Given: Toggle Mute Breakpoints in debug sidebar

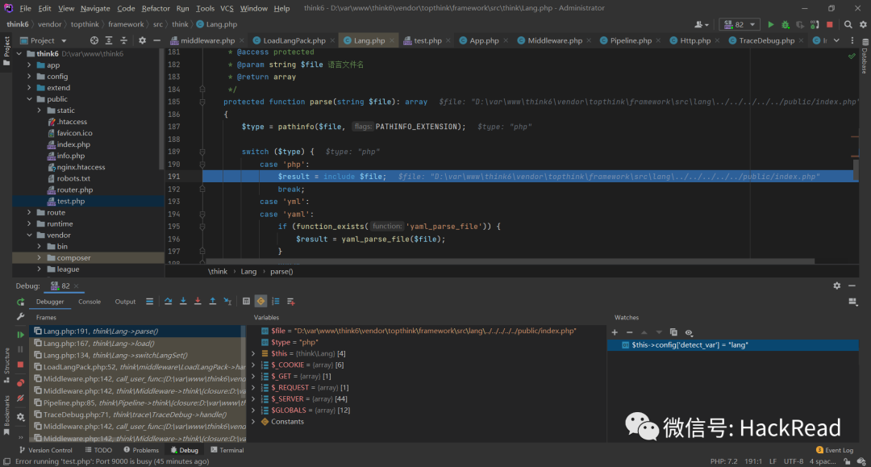Looking at the screenshot, I should coord(20,398).
